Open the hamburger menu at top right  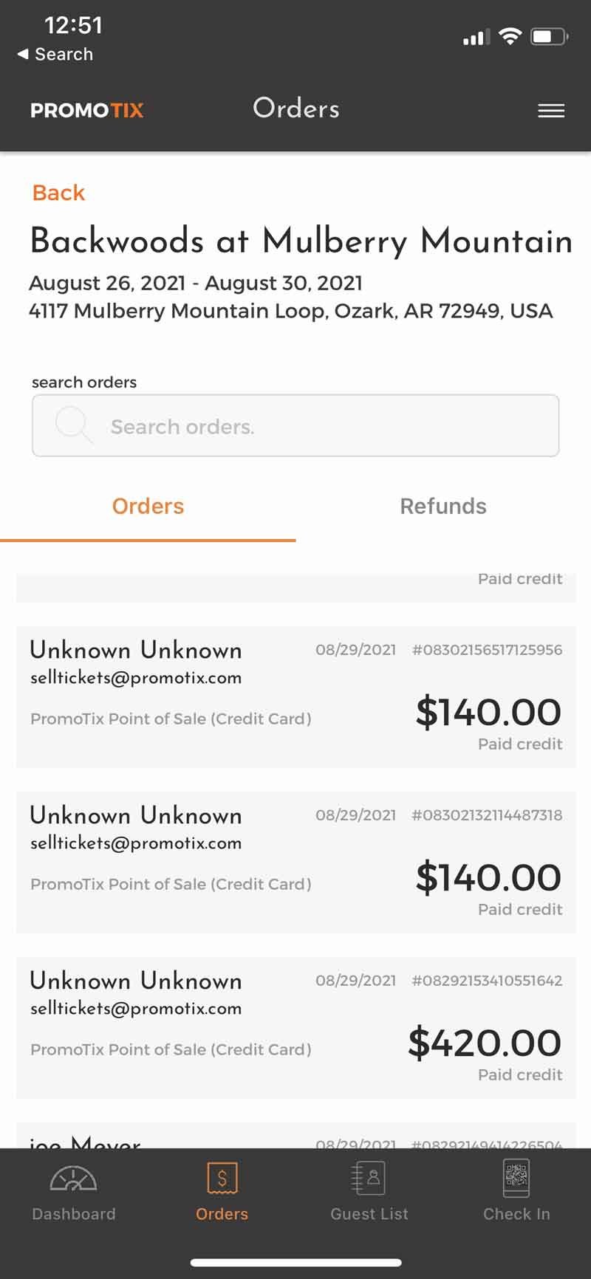point(551,110)
